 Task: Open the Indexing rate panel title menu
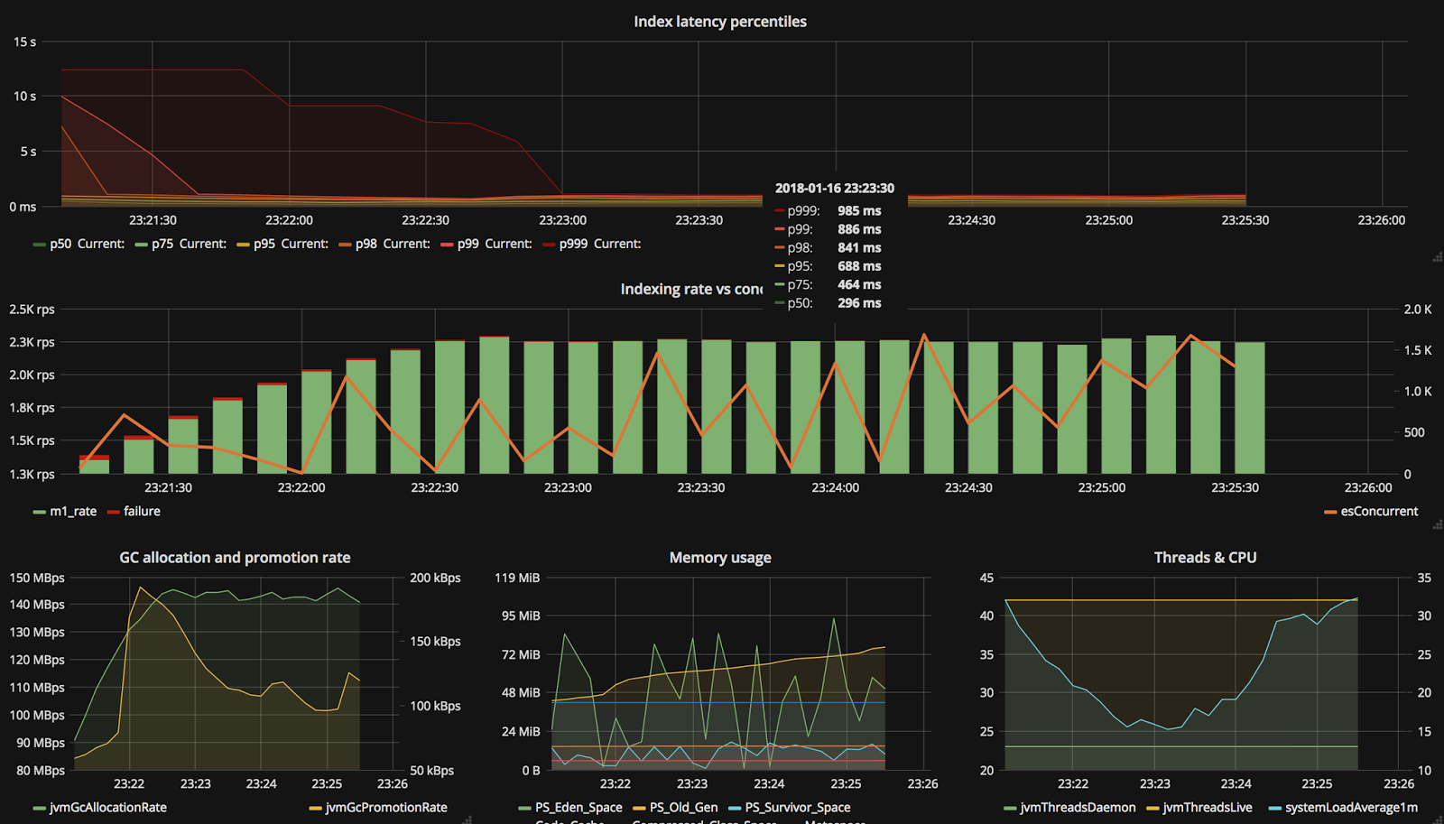(691, 289)
